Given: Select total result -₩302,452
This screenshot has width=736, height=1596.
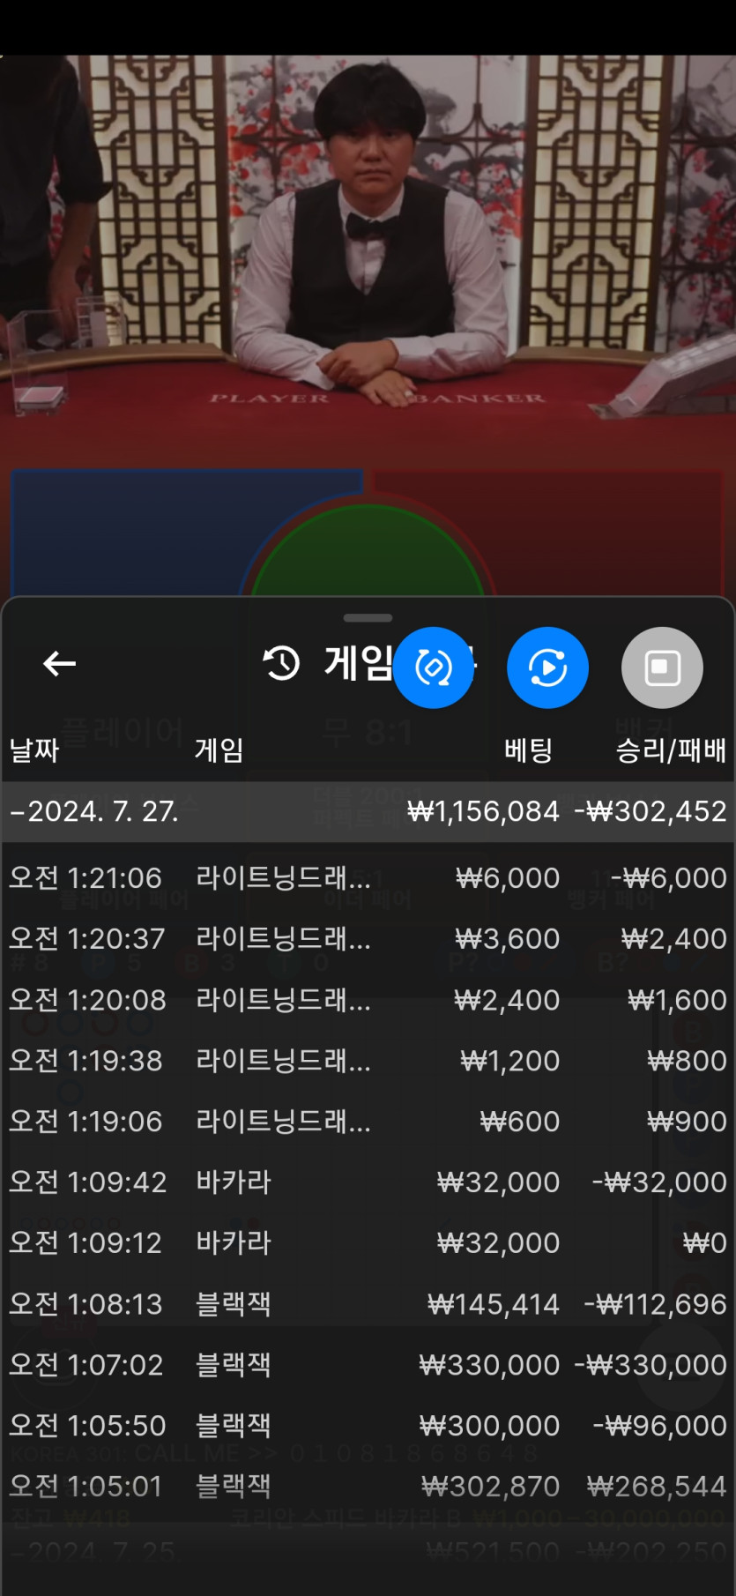Looking at the screenshot, I should pos(651,811).
